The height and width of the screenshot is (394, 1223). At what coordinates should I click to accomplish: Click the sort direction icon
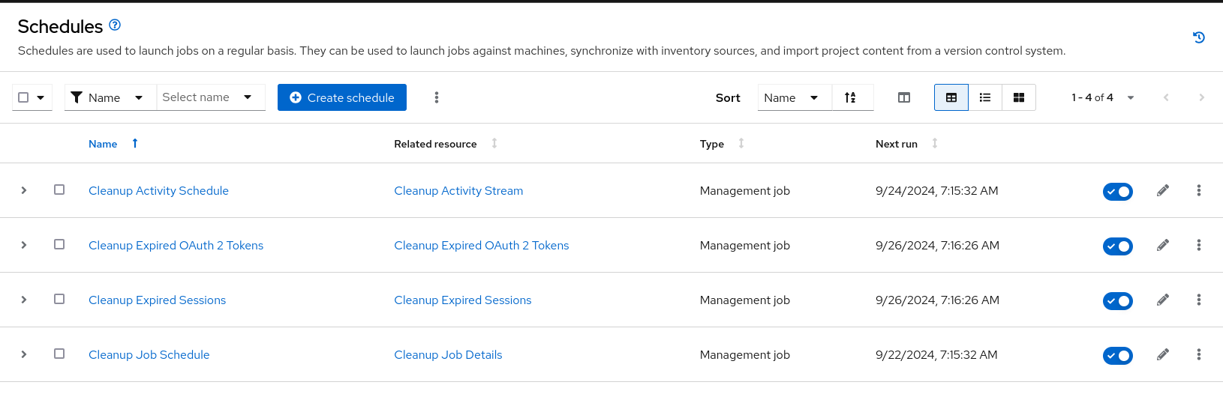[x=850, y=97]
